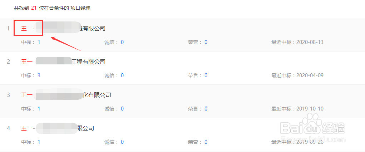Select the date 2020-04-09 最近中标 text
Image resolution: width=365 pixels, height=152 pixels.
(310, 75)
